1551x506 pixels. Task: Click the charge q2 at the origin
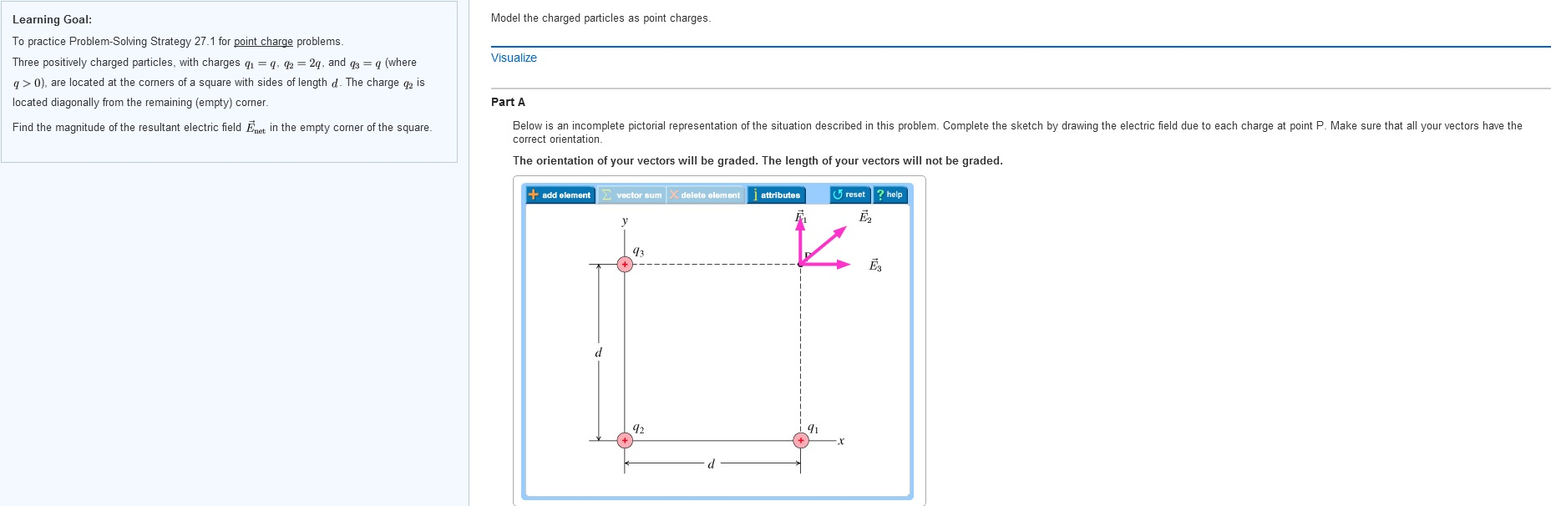pyautogui.click(x=624, y=438)
